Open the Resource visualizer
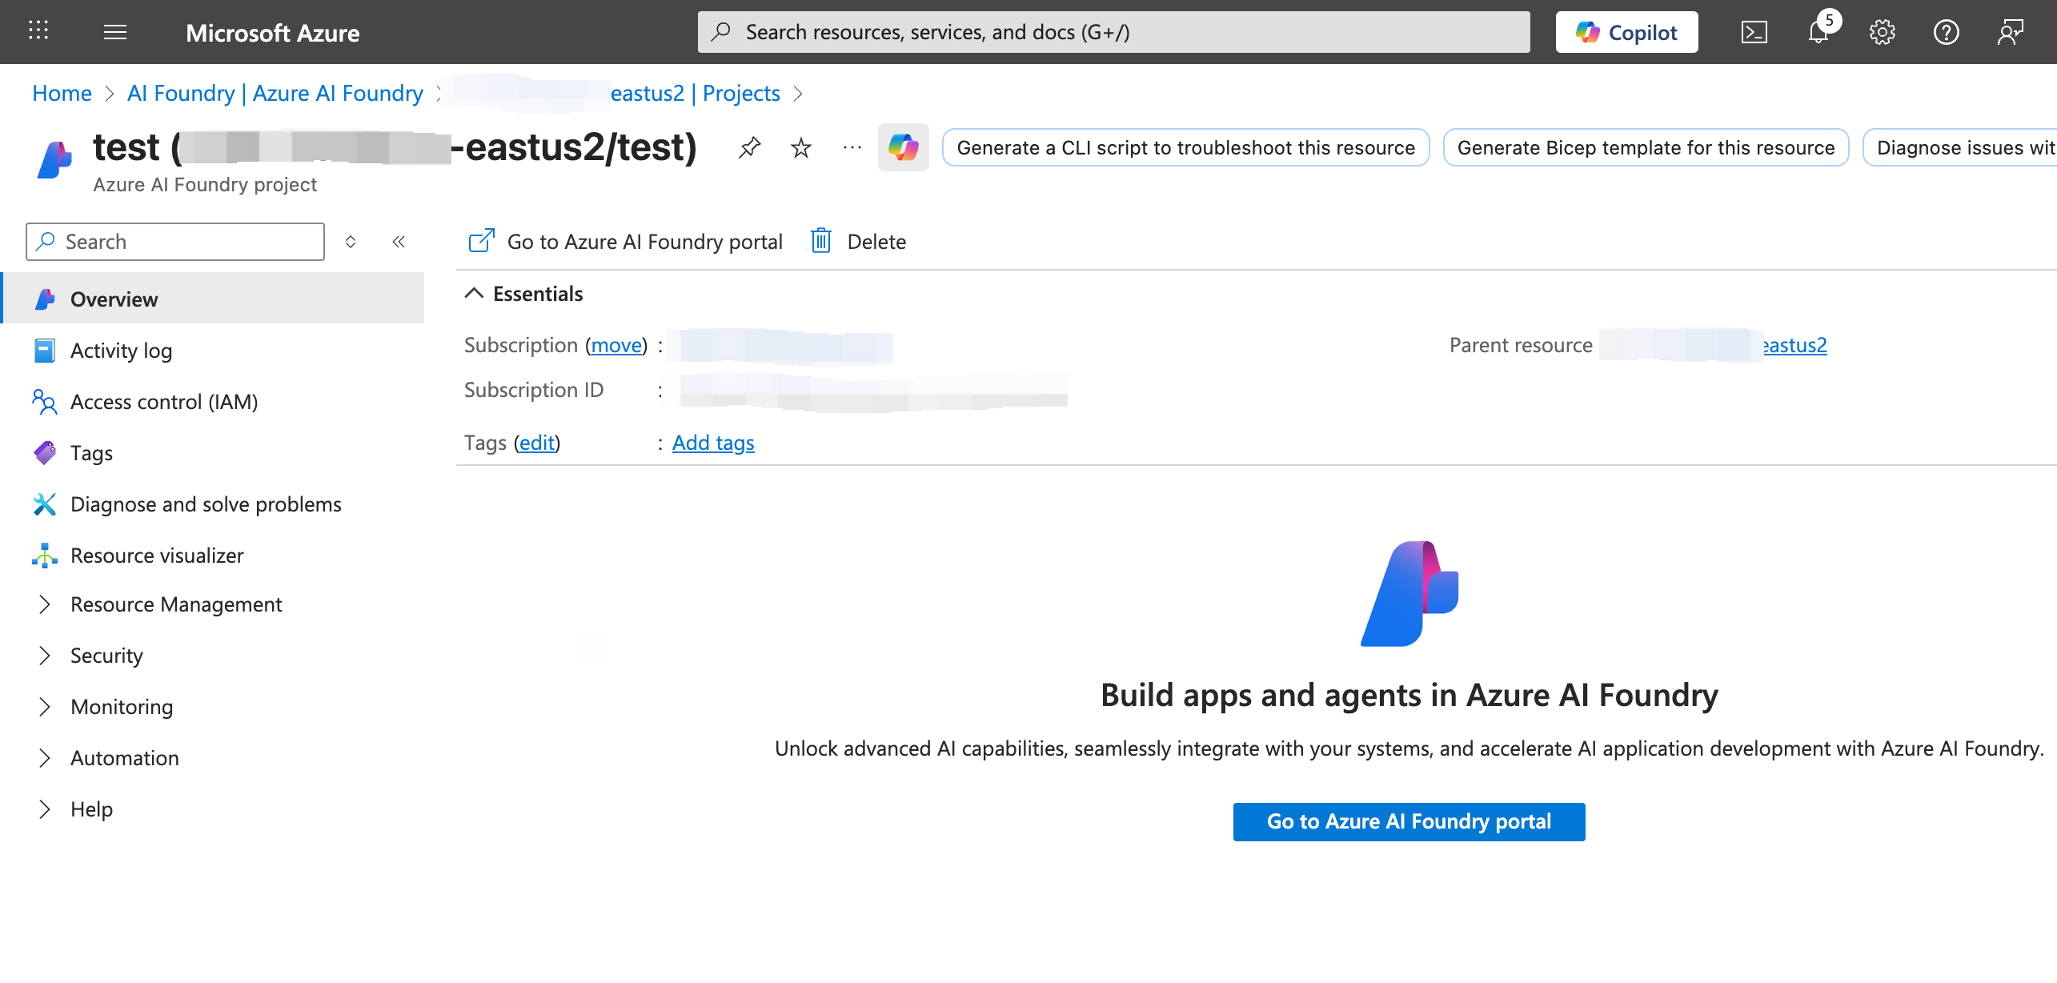Viewport: 2057px width, 983px height. click(156, 555)
